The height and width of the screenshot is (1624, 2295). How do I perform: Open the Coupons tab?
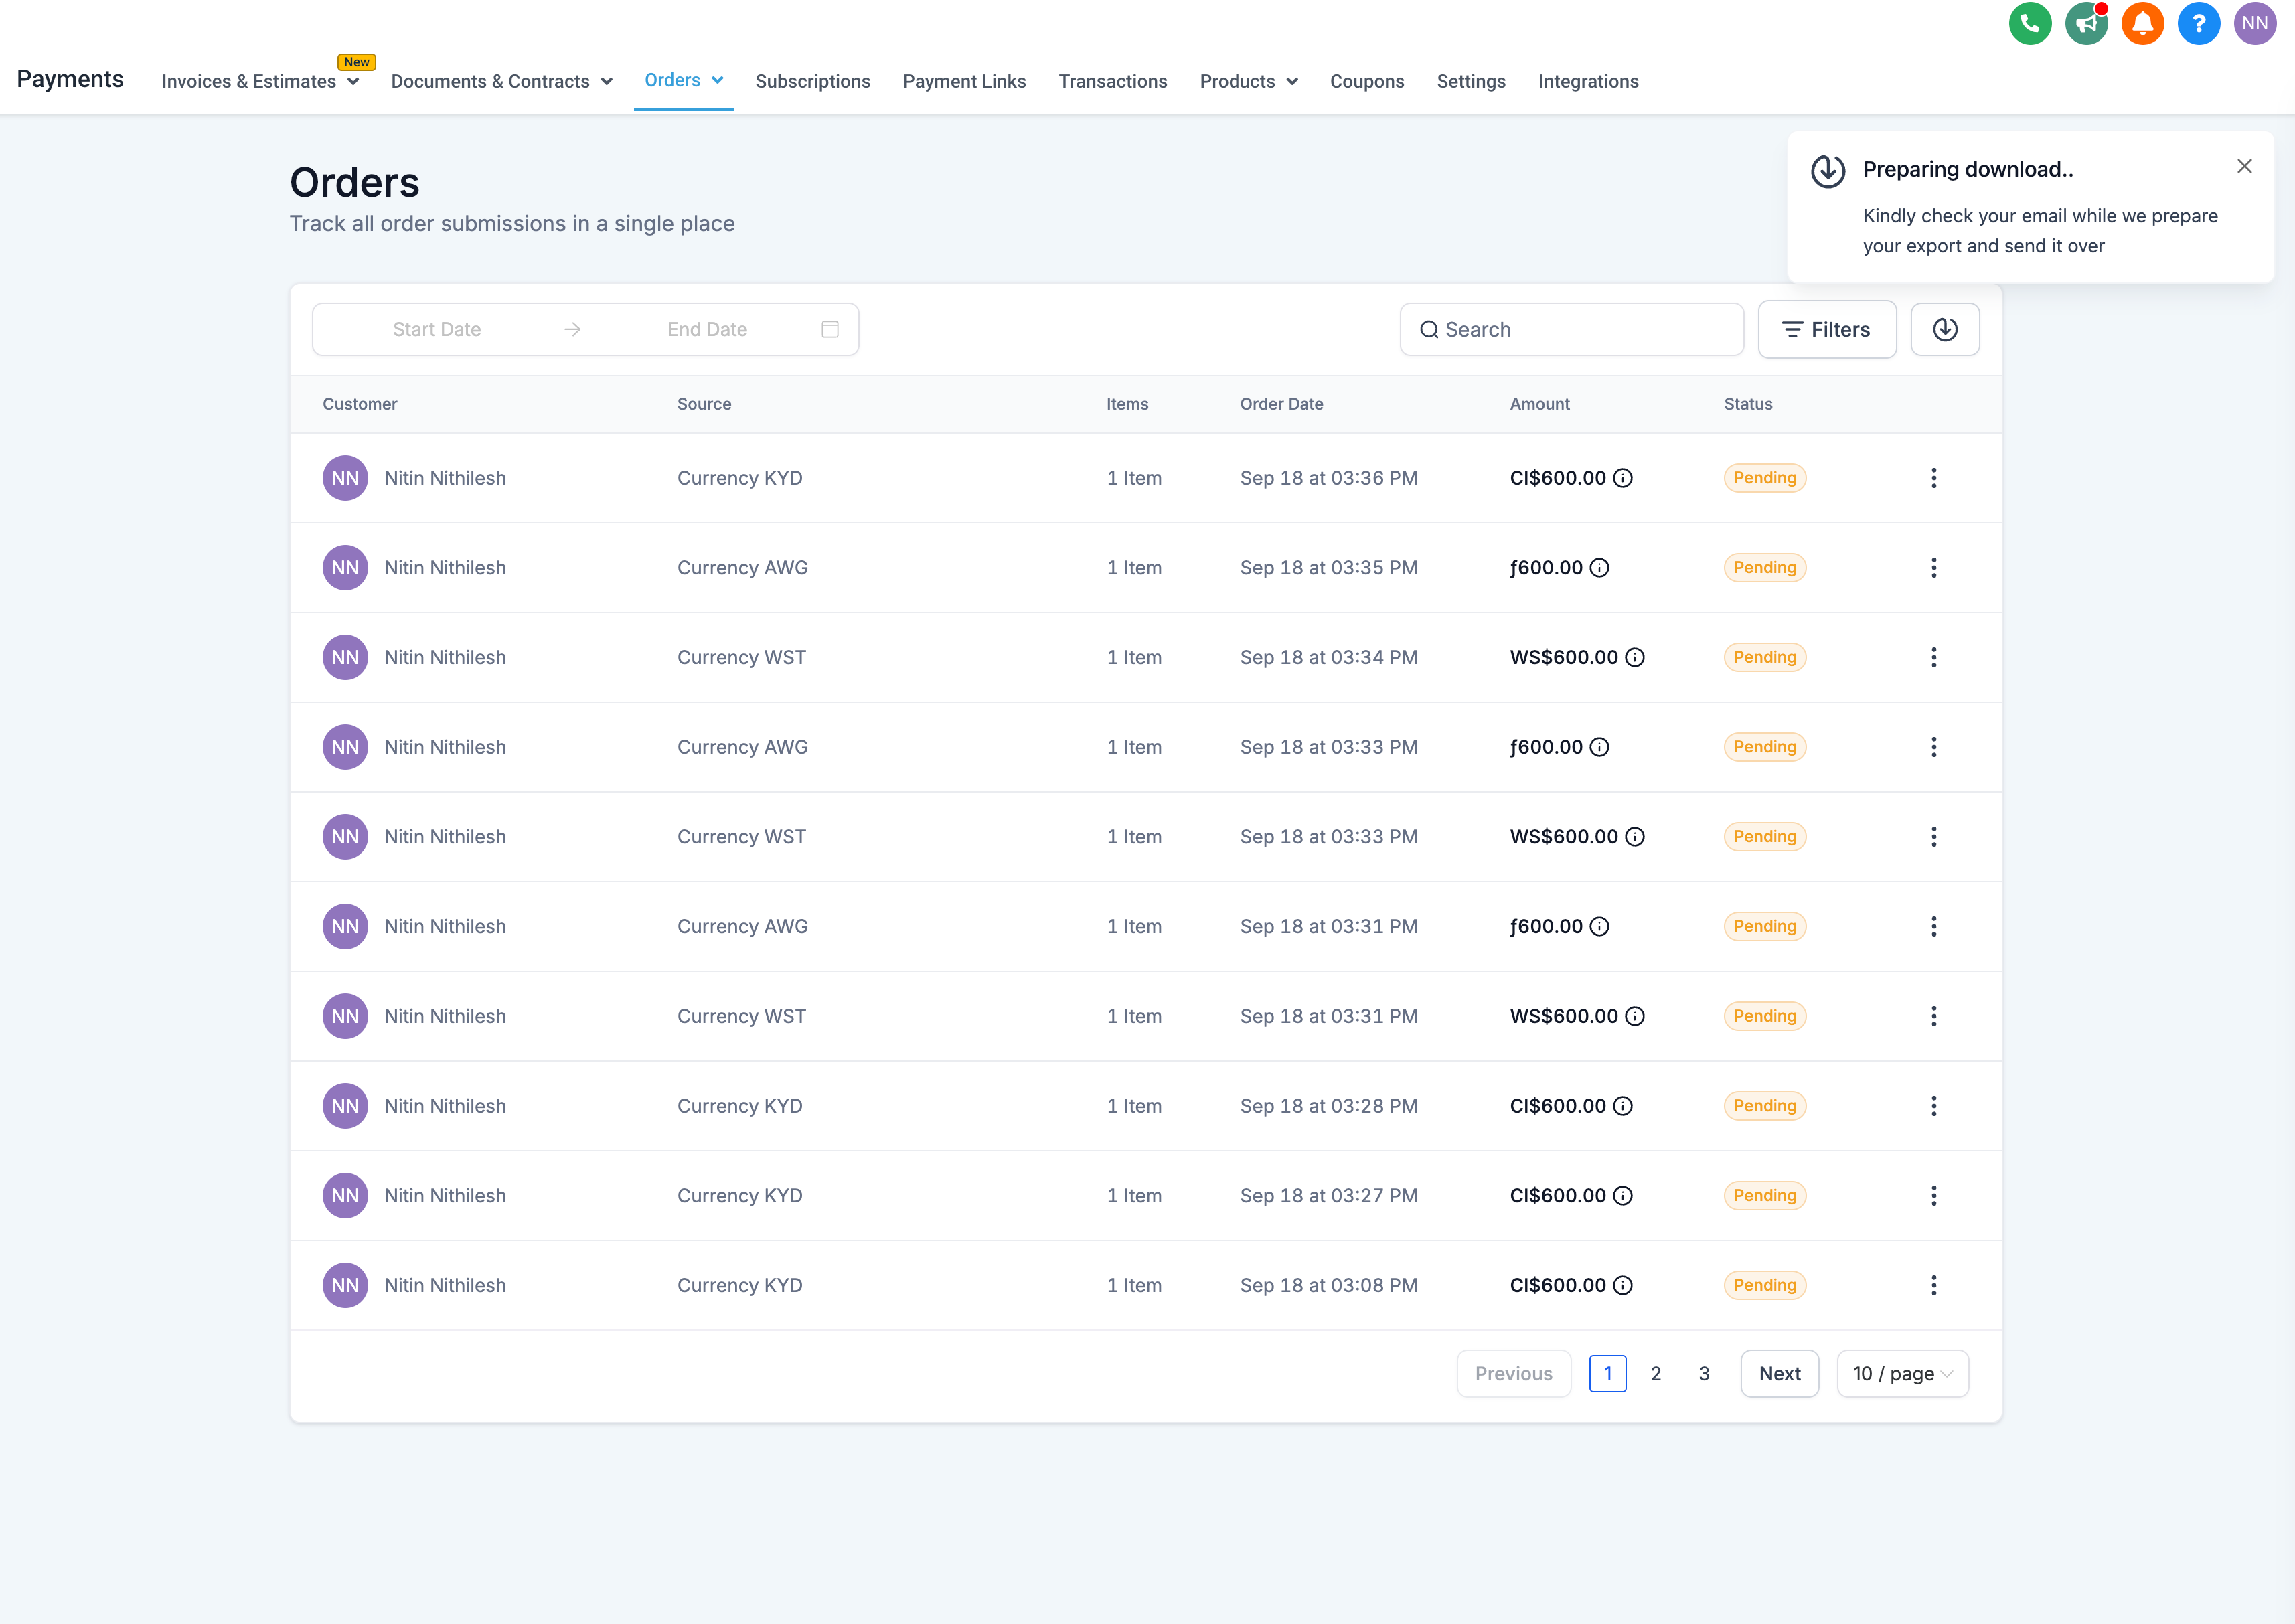(x=1366, y=81)
